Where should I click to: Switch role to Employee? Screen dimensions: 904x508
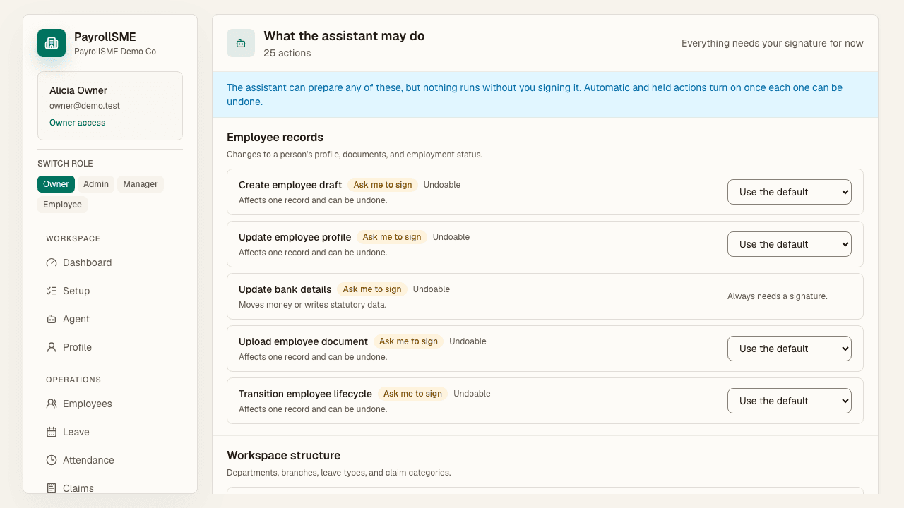(62, 205)
